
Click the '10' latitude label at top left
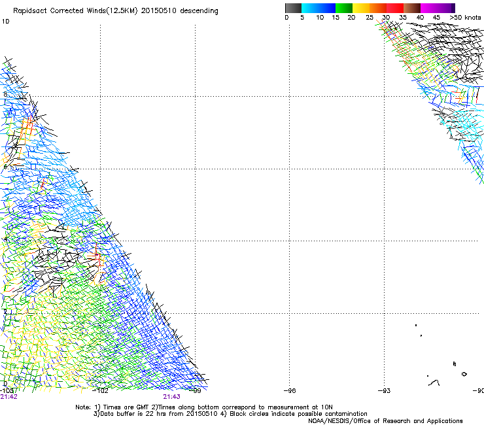point(5,22)
